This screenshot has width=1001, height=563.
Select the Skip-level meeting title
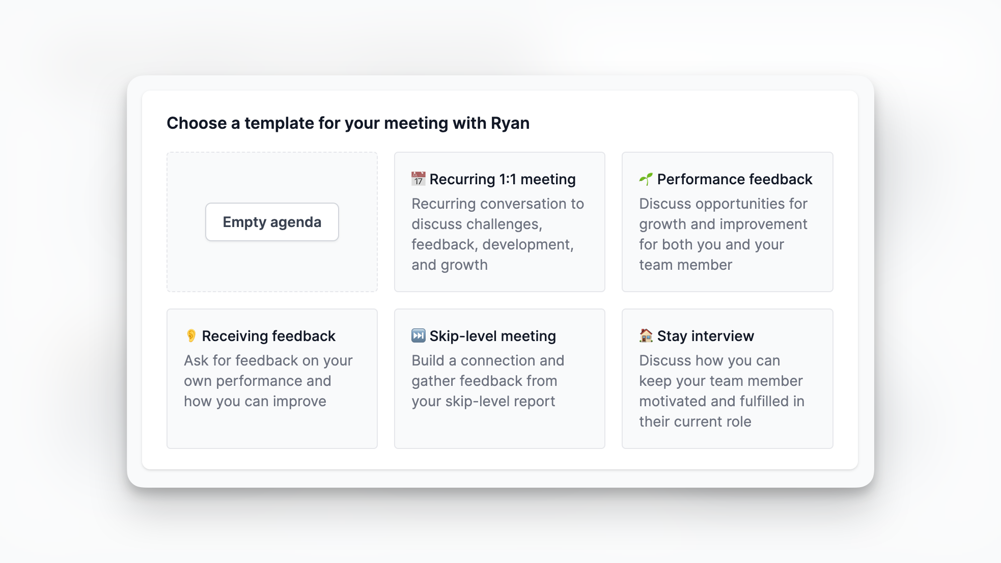tap(492, 336)
